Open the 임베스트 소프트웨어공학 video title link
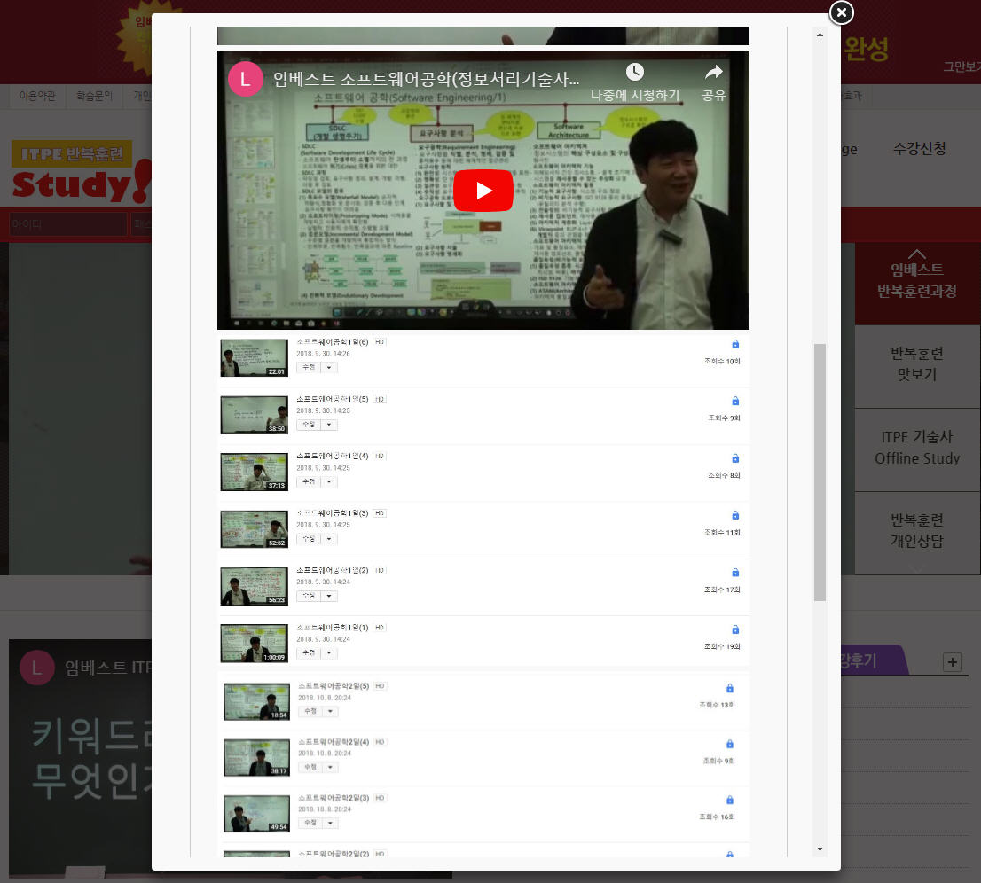The width and height of the screenshot is (981, 883). 426,80
